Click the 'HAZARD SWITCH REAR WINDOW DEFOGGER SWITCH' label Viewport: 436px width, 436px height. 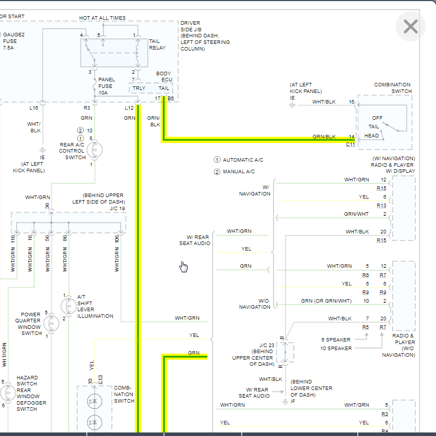31,393
